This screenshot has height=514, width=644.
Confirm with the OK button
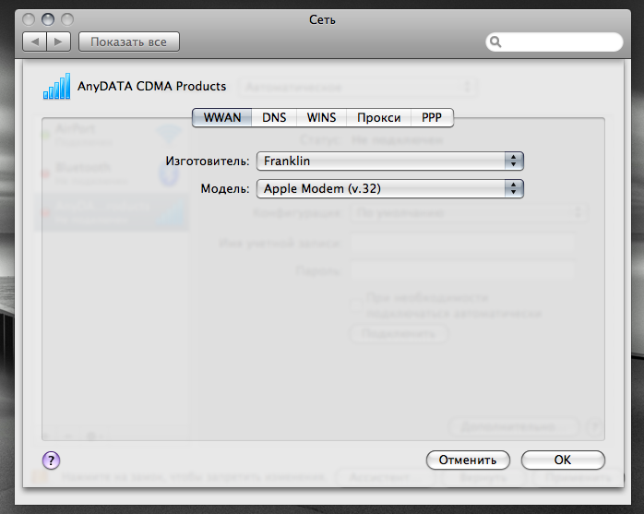pos(563,460)
